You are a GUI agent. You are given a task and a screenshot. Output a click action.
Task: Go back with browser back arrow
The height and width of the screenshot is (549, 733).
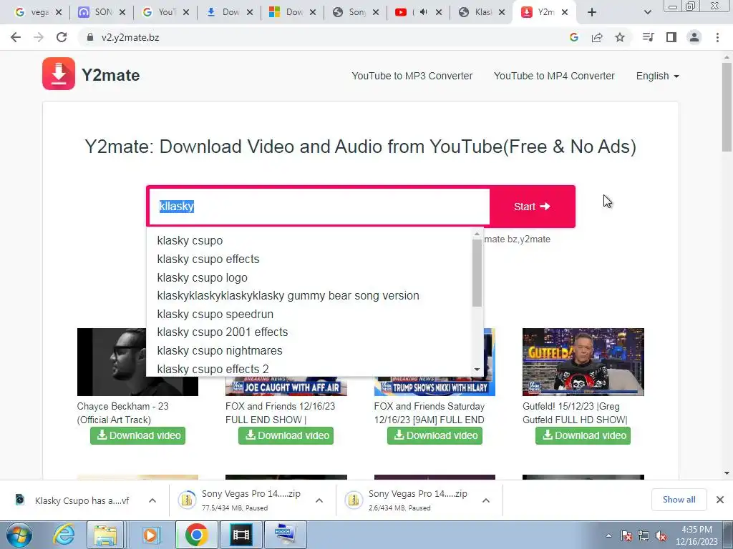pos(16,37)
